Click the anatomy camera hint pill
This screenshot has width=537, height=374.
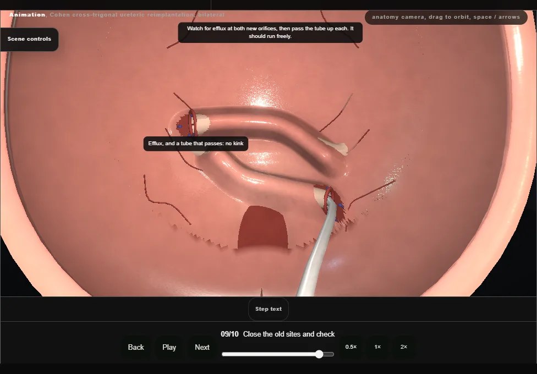pyautogui.click(x=446, y=17)
